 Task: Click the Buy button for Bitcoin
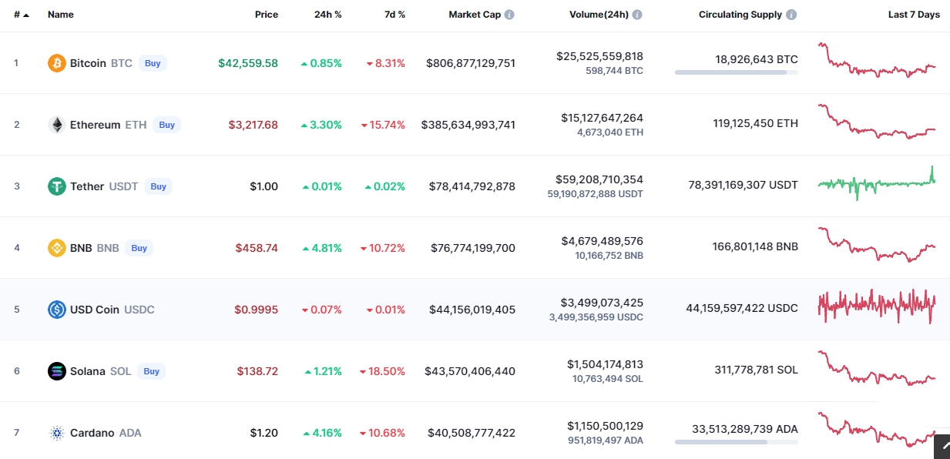point(153,63)
